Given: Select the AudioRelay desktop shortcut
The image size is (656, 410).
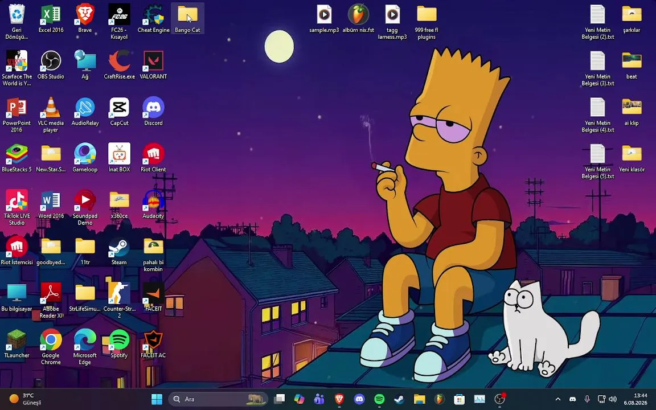Looking at the screenshot, I should [x=85, y=111].
